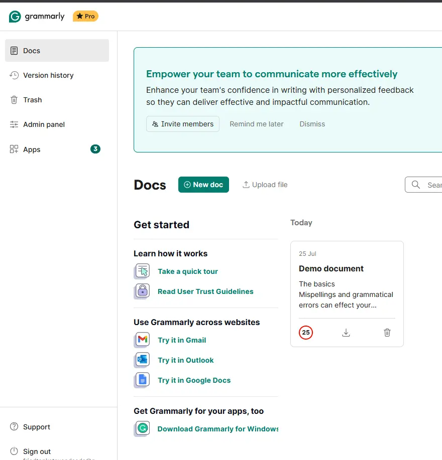Open Try it in Gmail link

tap(182, 340)
